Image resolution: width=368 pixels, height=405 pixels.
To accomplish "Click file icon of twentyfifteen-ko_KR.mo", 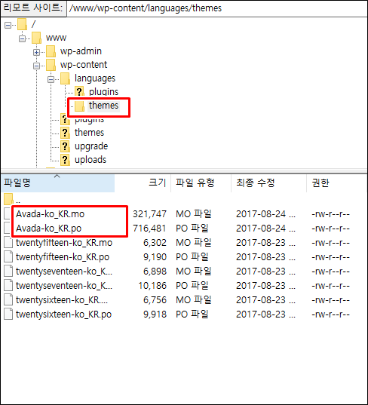I will pos(8,243).
